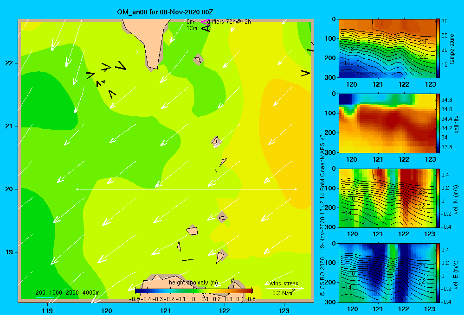Click longitude label 123 below the main map
The image size is (464, 315).
click(284, 310)
